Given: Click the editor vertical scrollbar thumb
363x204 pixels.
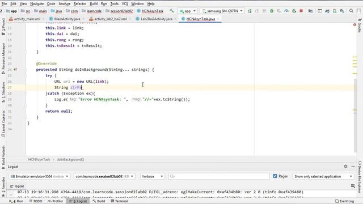Looking at the screenshot, I should tap(355, 115).
